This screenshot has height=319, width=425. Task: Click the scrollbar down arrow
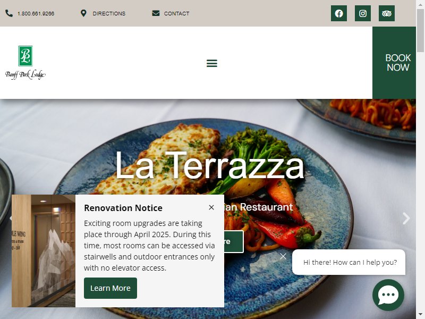pyautogui.click(x=420, y=315)
